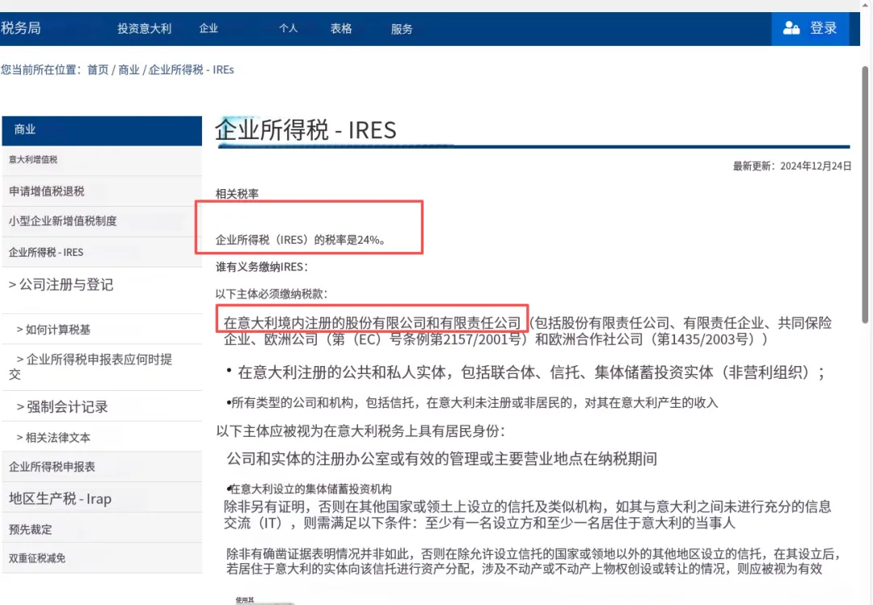Select the 企业 navigation item
This screenshot has width=873, height=605.
pos(209,27)
